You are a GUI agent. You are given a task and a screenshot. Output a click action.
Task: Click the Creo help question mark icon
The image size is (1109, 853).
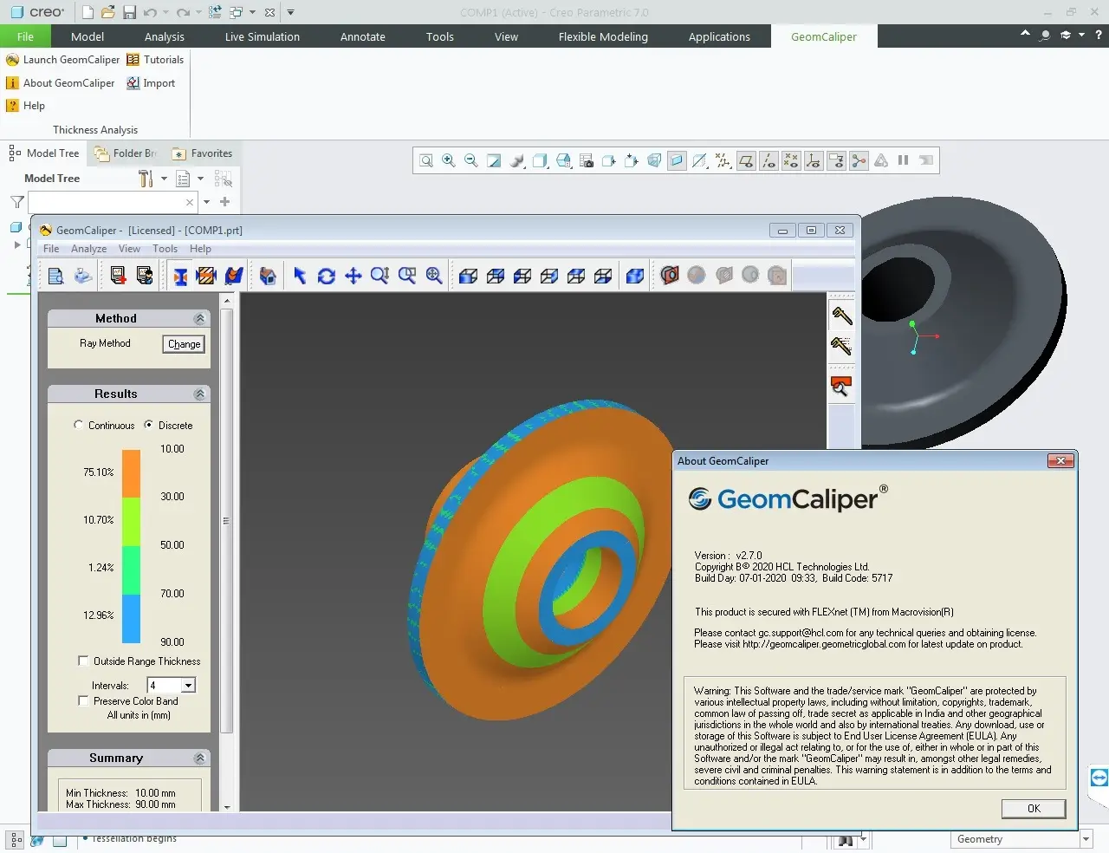pyautogui.click(x=1099, y=35)
